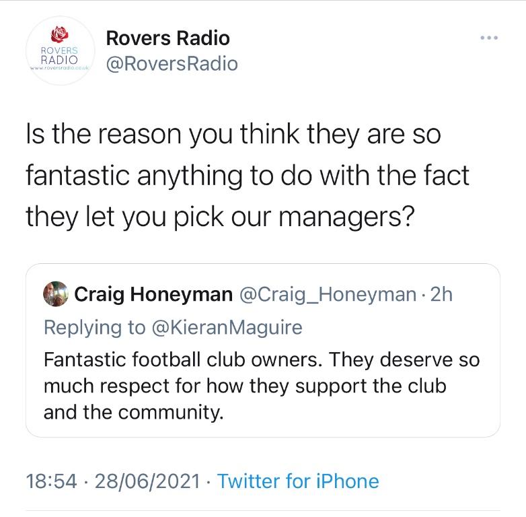Click the line "they let you pick our managers?"
The image size is (526, 517).
coord(221,217)
